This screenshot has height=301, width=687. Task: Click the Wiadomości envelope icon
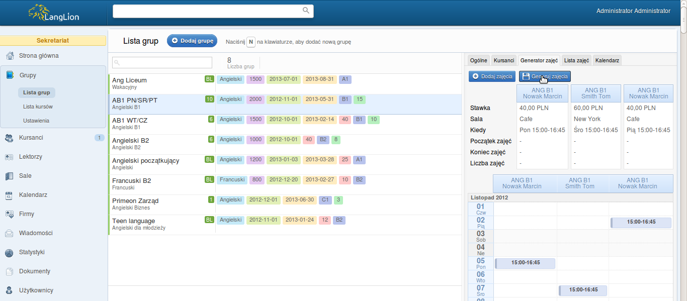[9, 233]
